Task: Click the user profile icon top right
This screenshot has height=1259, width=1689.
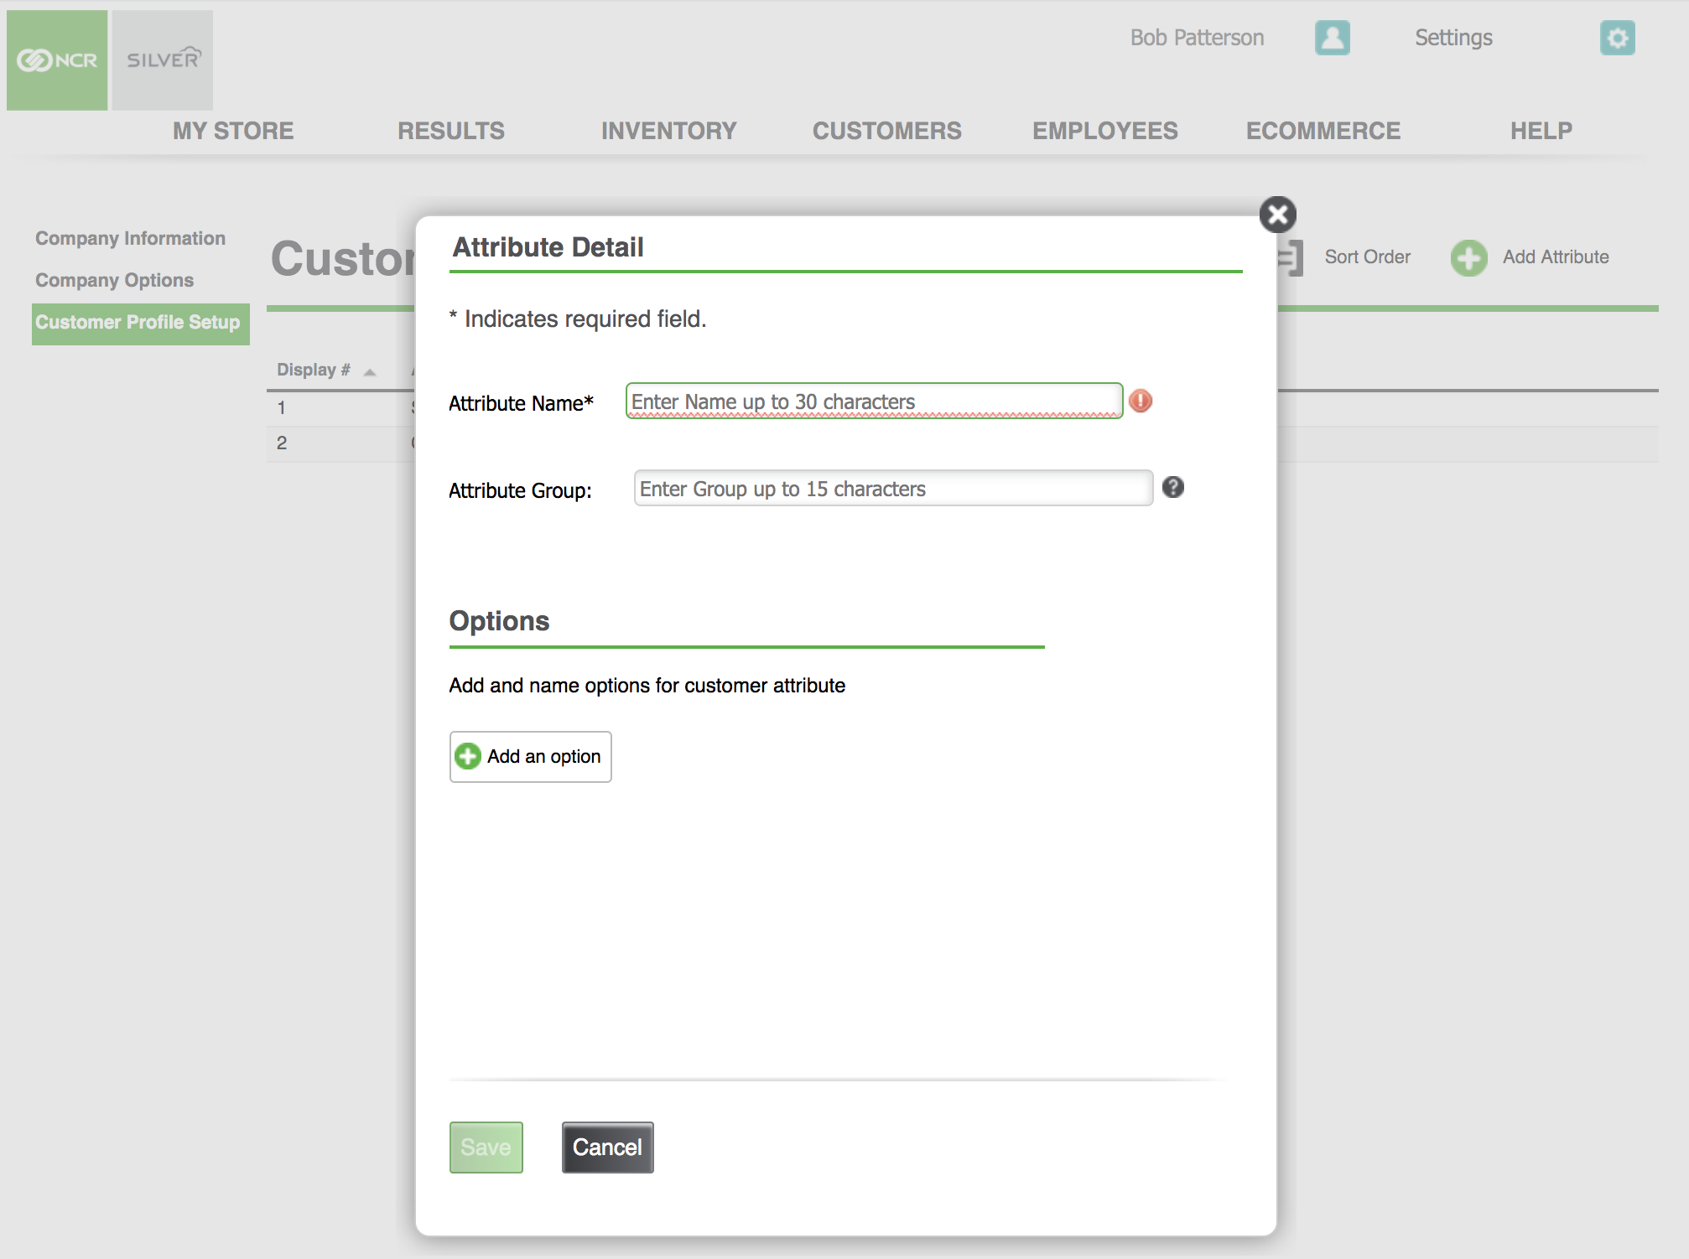Action: pyautogui.click(x=1331, y=37)
